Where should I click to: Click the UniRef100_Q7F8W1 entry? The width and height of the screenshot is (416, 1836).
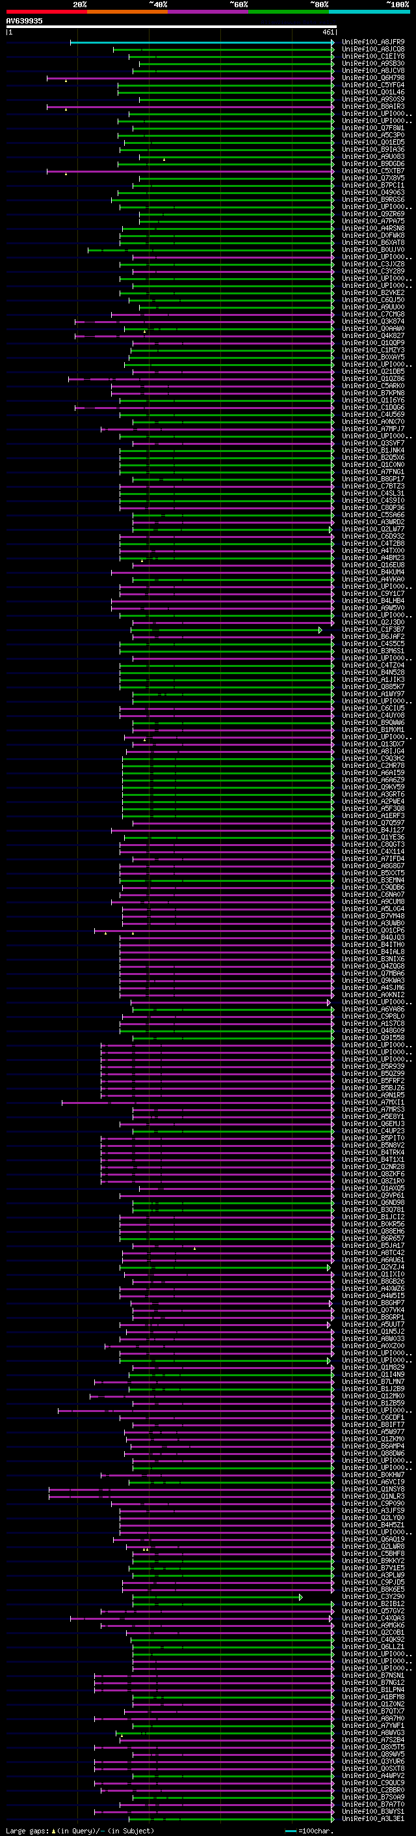(372, 128)
